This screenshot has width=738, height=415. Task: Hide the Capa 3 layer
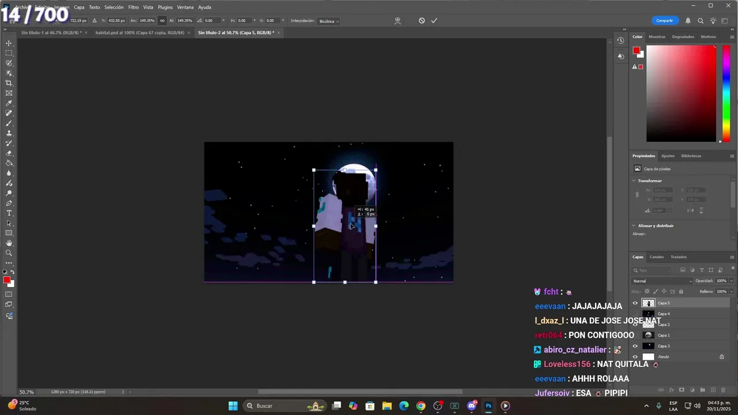point(635,346)
